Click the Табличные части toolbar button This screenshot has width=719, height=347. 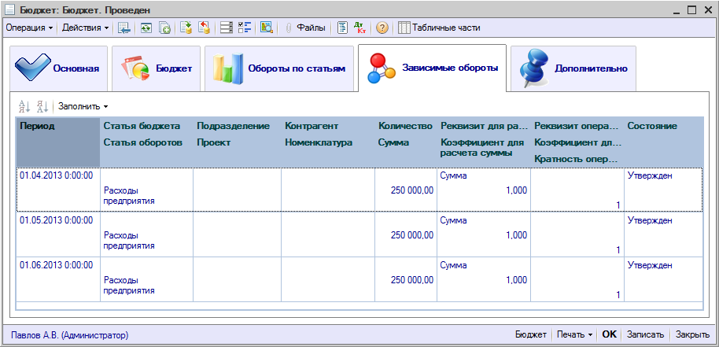point(440,28)
